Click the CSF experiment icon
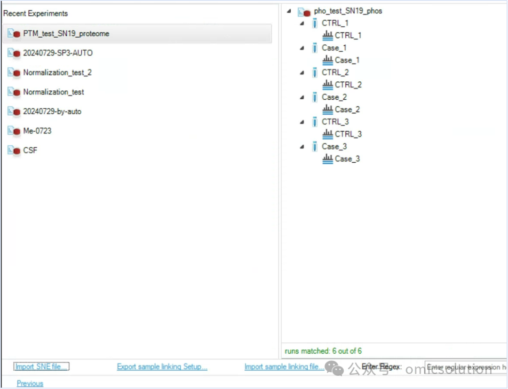This screenshot has height=389, width=508. (14, 150)
